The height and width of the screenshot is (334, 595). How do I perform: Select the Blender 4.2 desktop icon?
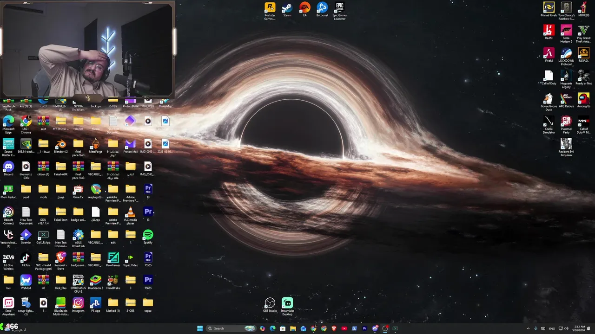(61, 146)
